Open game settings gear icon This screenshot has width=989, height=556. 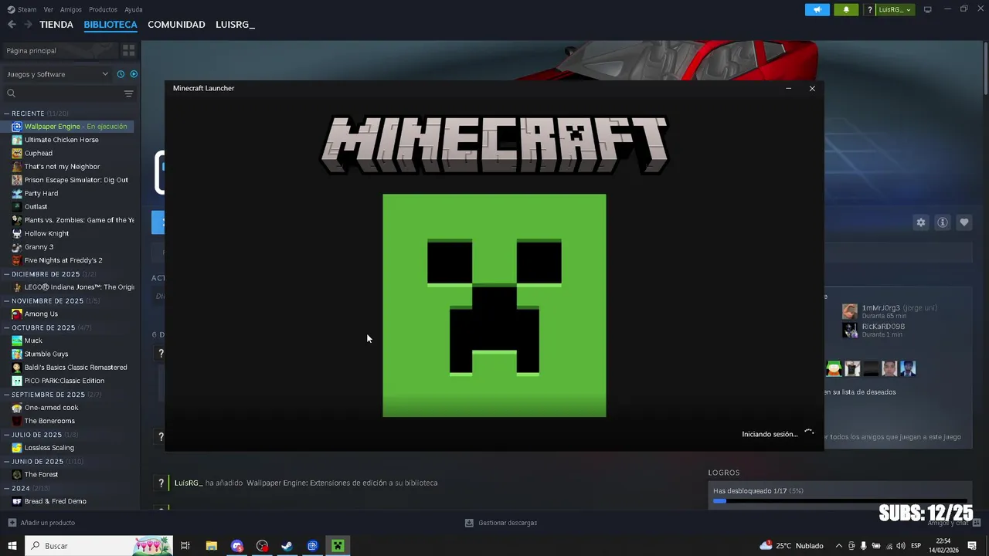point(921,222)
